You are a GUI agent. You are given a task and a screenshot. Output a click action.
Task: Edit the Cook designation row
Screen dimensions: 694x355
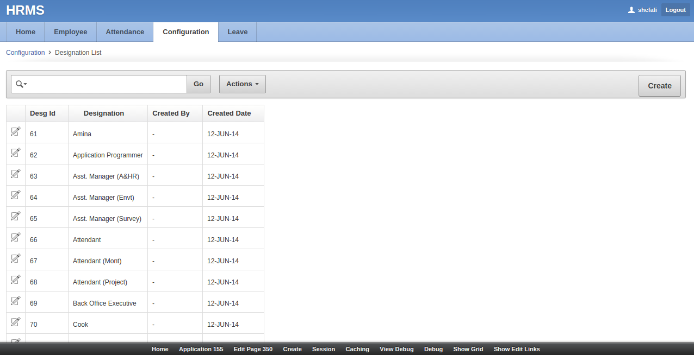click(x=16, y=322)
